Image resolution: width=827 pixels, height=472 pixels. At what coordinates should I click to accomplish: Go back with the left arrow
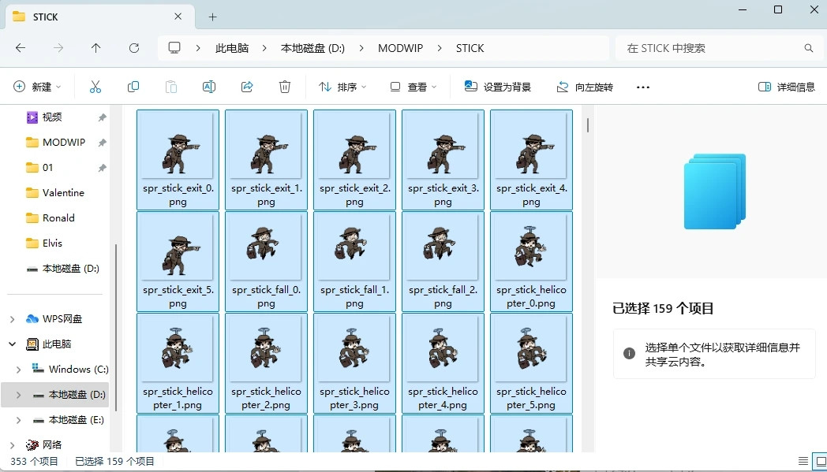(21, 48)
